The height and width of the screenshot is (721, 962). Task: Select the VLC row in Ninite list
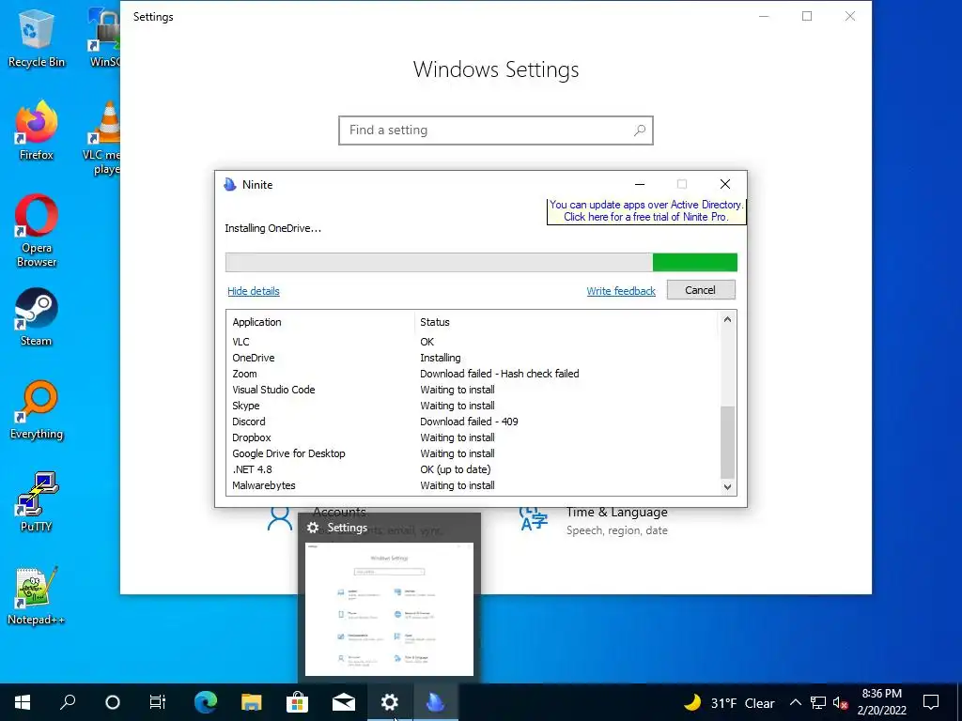point(473,342)
